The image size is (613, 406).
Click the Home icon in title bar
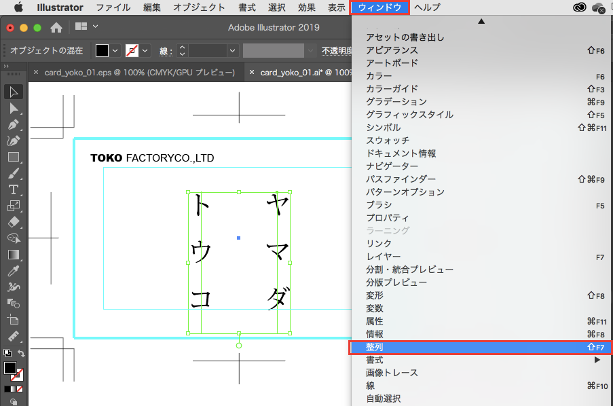point(57,27)
